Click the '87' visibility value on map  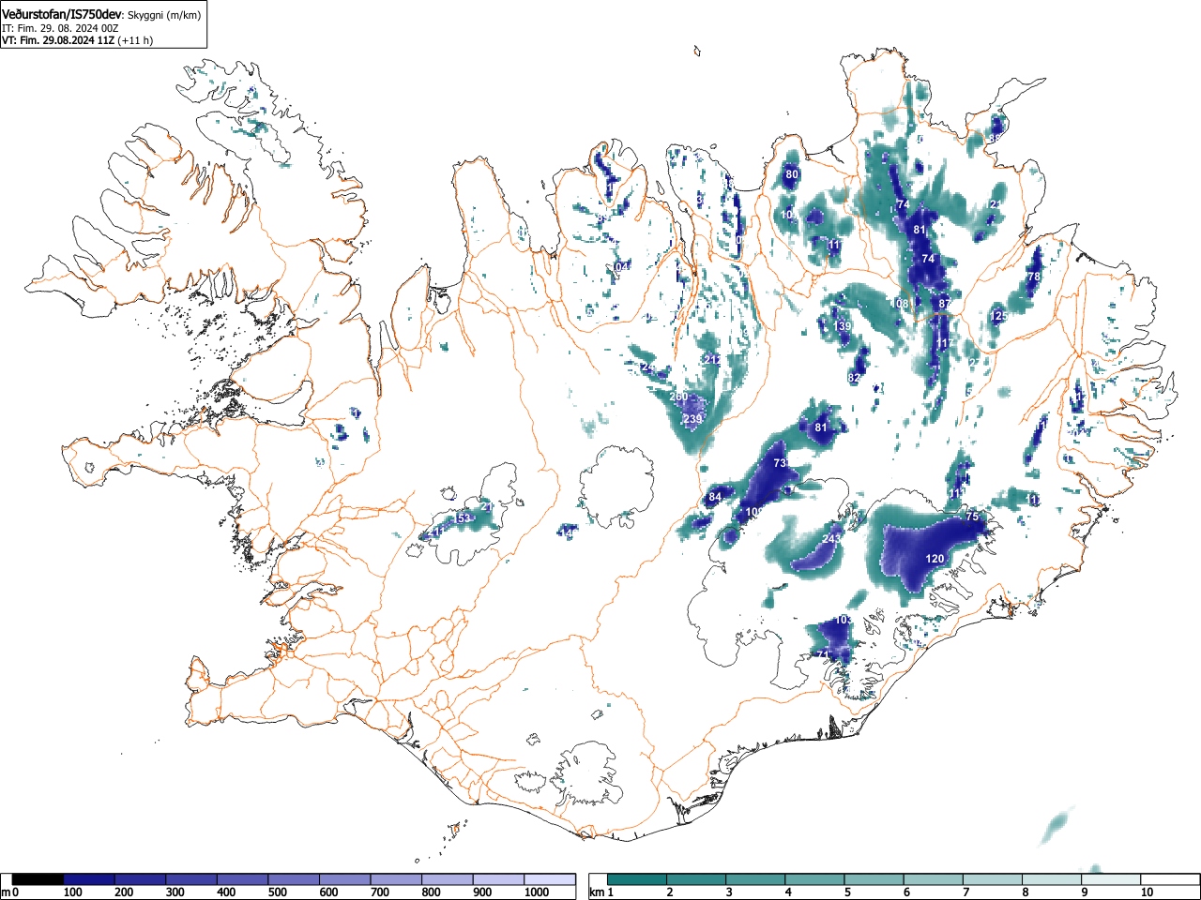pos(945,304)
